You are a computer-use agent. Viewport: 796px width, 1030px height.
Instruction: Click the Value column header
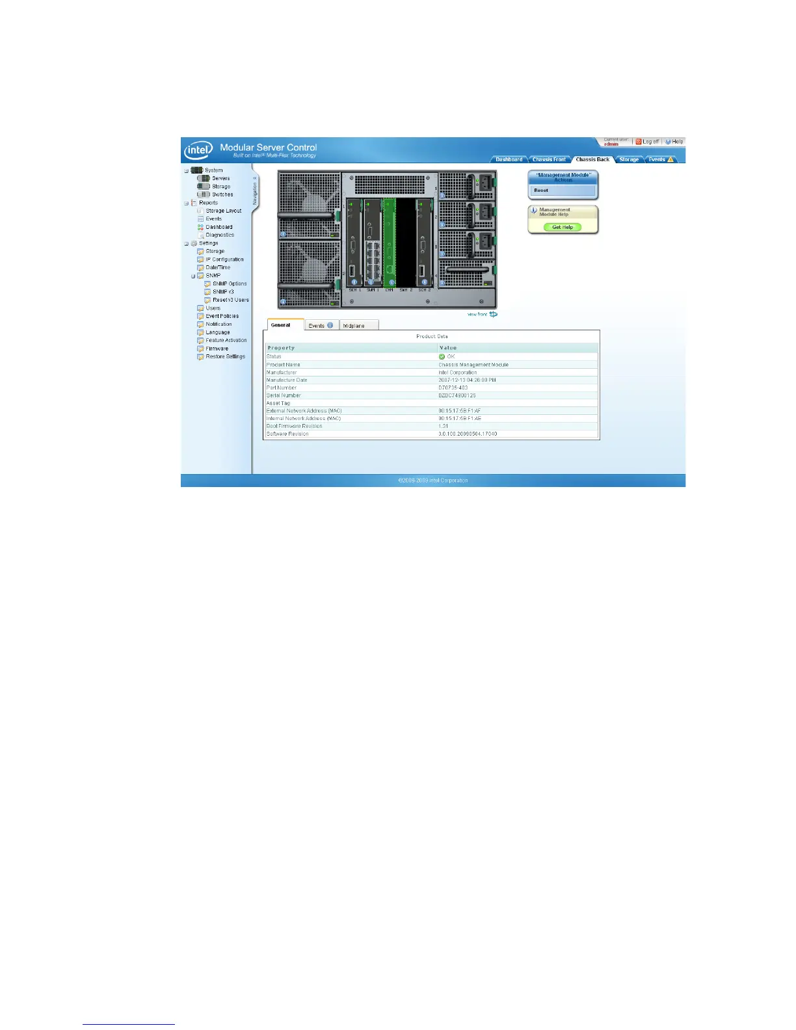[x=518, y=348]
